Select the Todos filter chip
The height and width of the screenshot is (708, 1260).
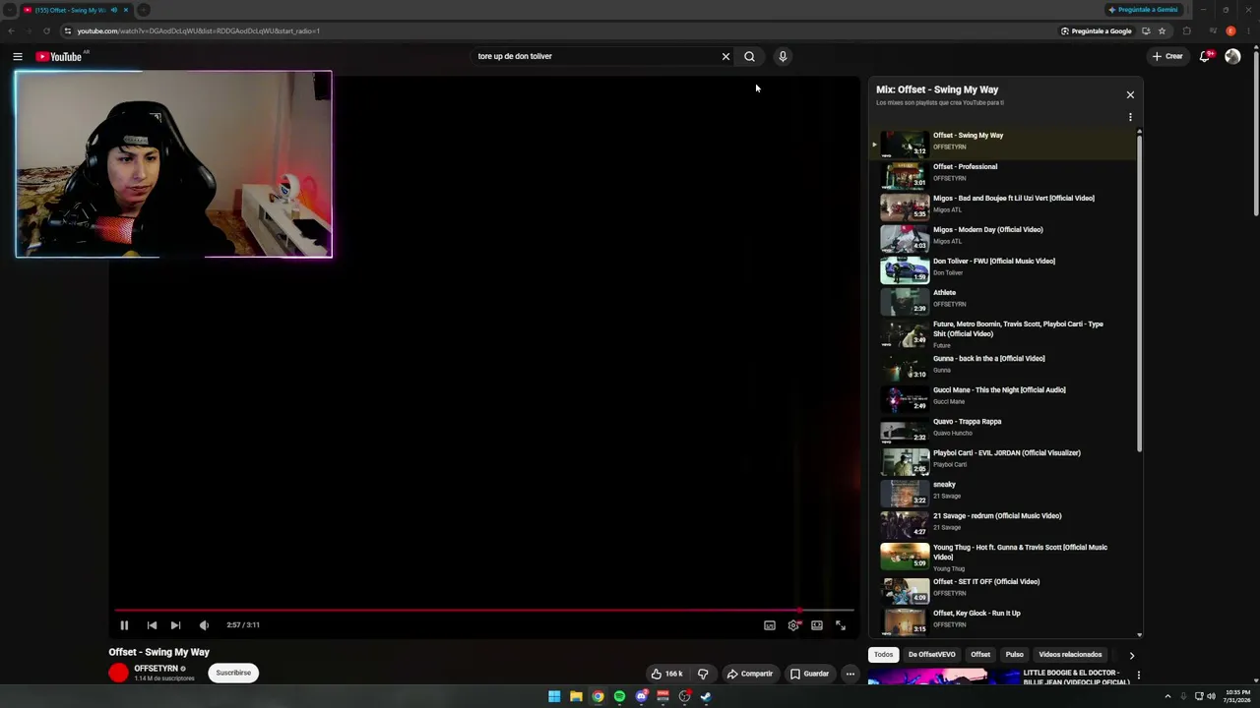pyautogui.click(x=884, y=655)
